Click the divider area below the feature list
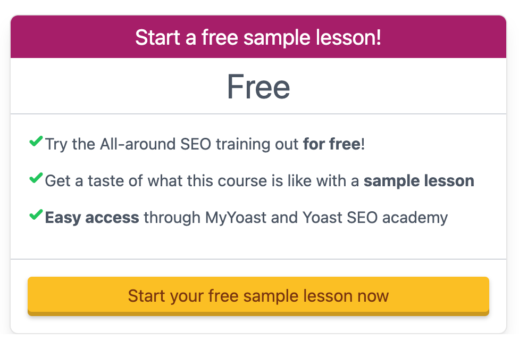The height and width of the screenshot is (348, 519). coord(258,259)
